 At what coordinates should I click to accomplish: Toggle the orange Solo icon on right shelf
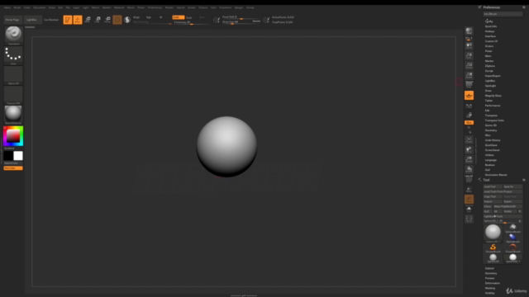coord(469,200)
